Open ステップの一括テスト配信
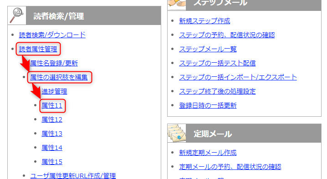327x179 pixels. pos(217,63)
